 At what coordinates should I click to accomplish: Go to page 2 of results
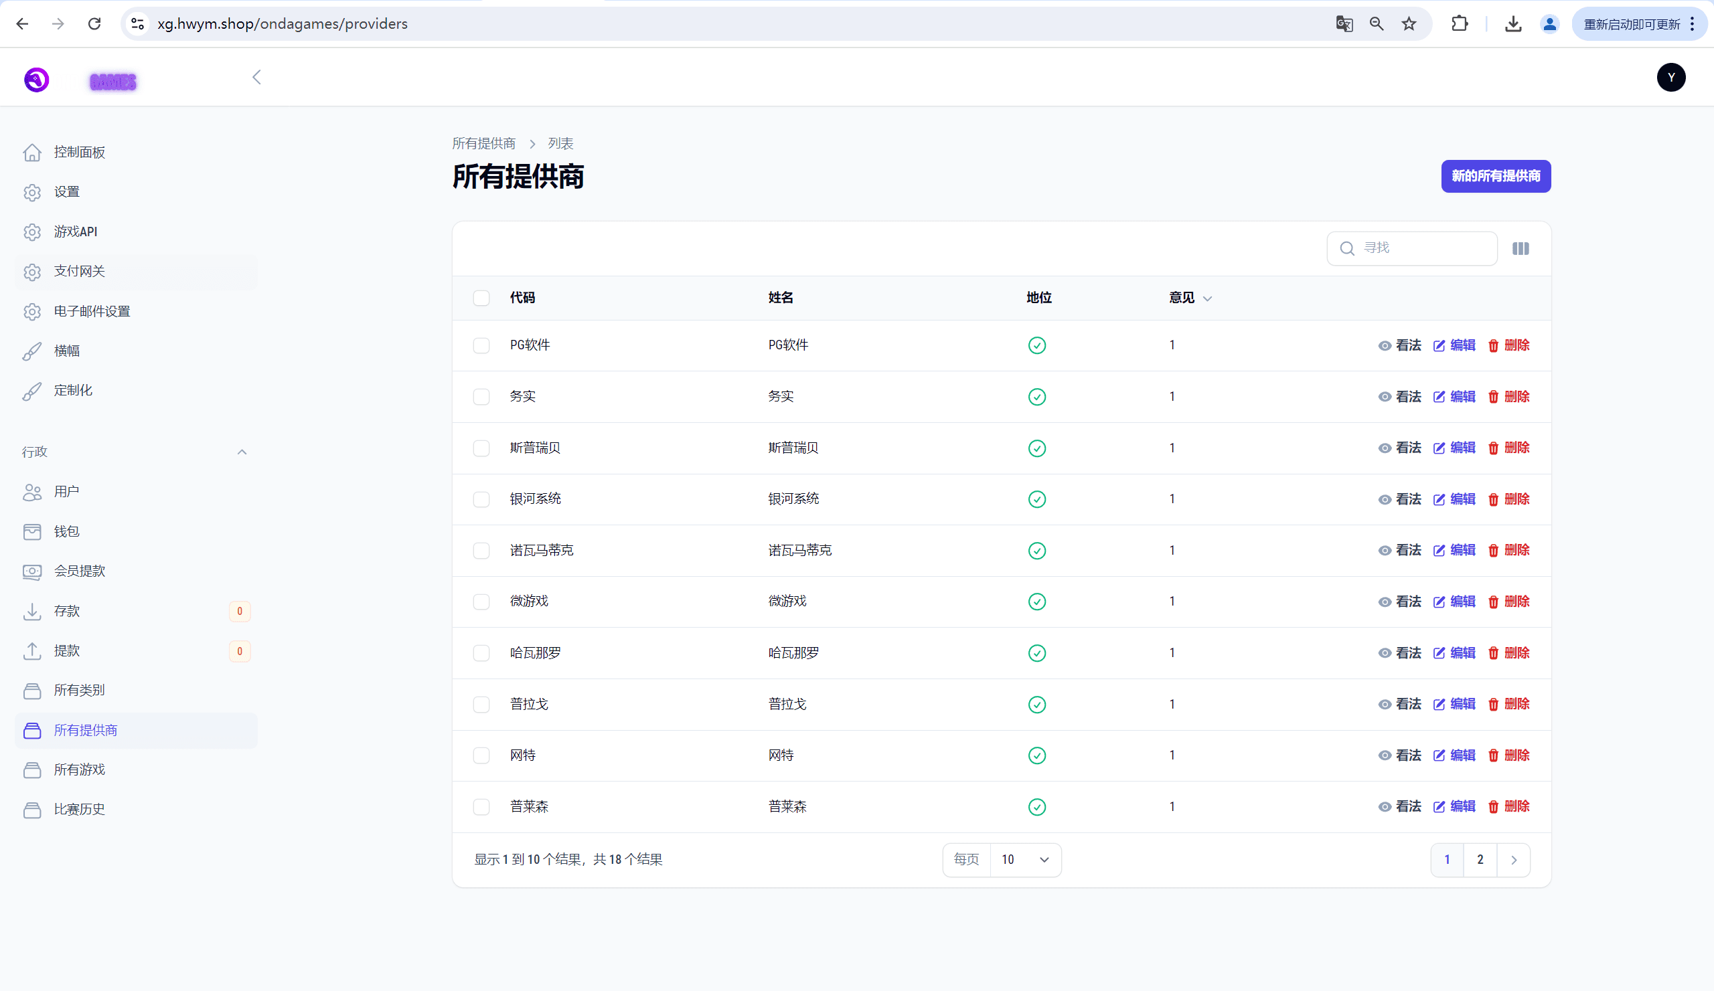coord(1480,860)
